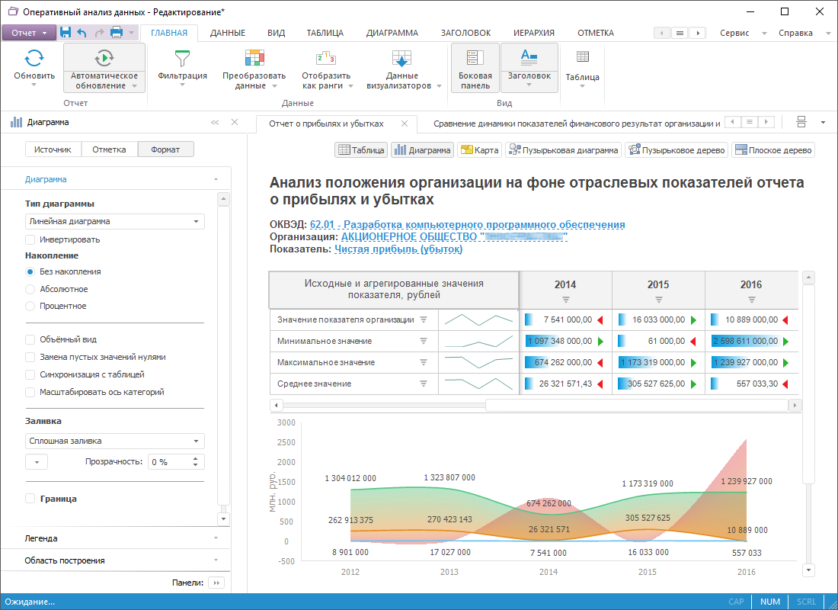
Task: Click the Refresh (Обновить) icon
Action: point(34,59)
